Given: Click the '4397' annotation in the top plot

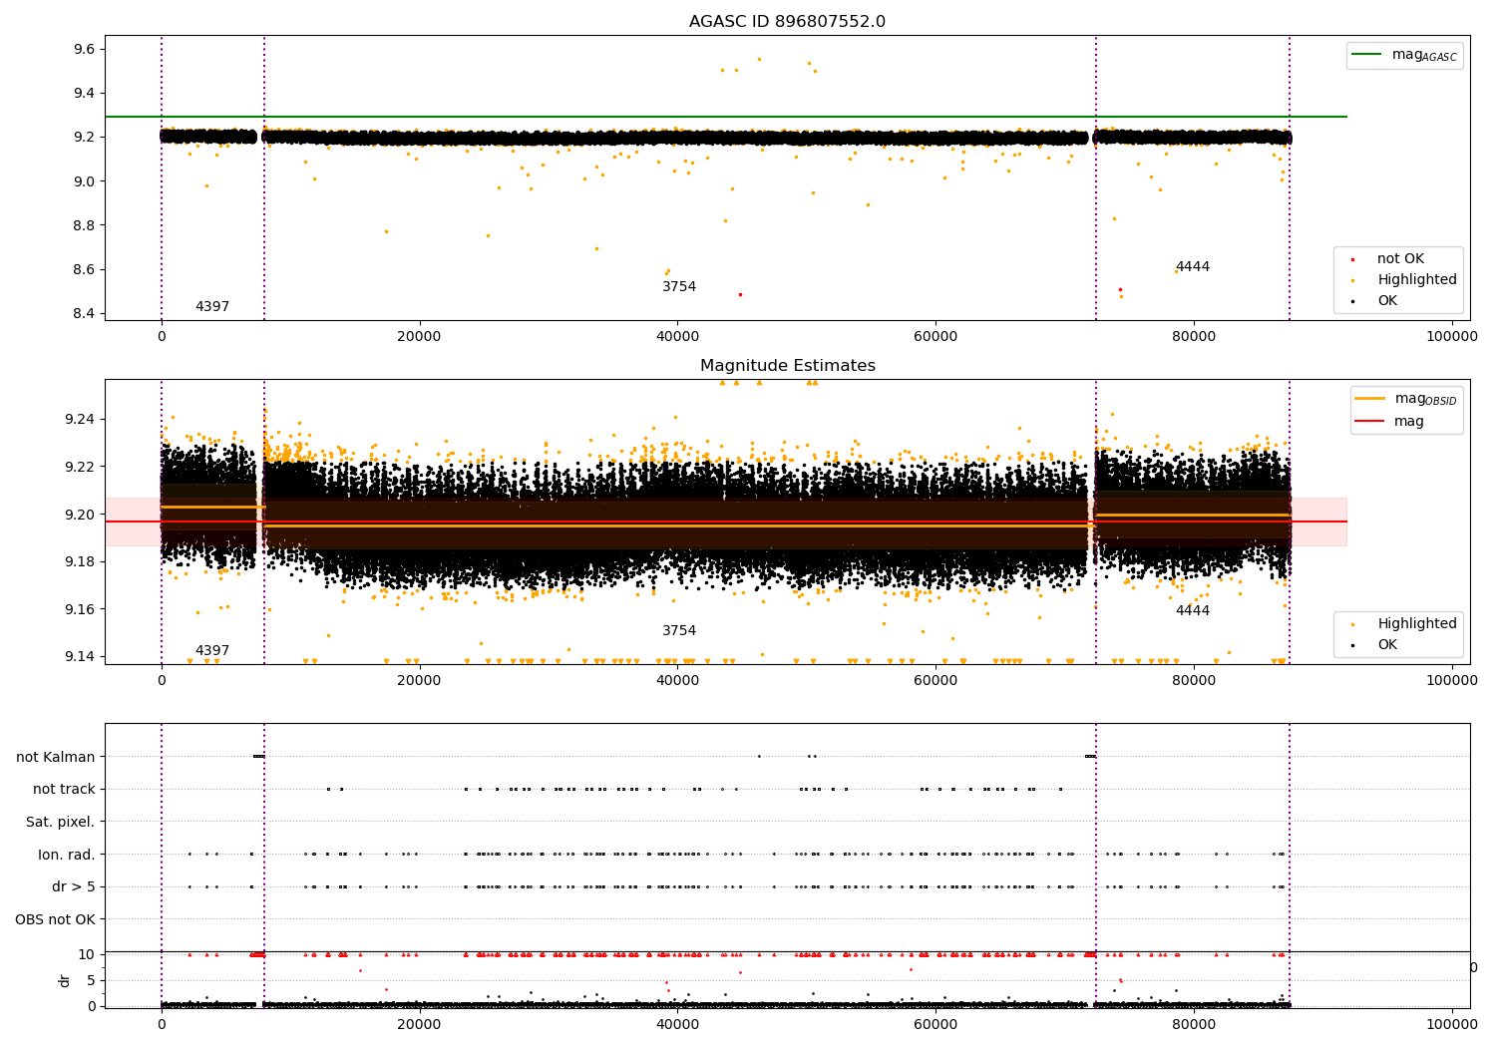Looking at the screenshot, I should click(x=212, y=307).
